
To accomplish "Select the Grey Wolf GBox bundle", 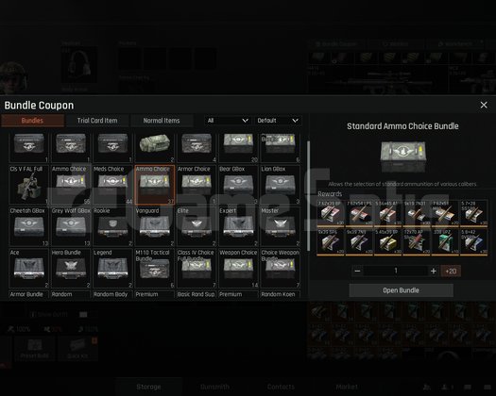I will tap(71, 226).
